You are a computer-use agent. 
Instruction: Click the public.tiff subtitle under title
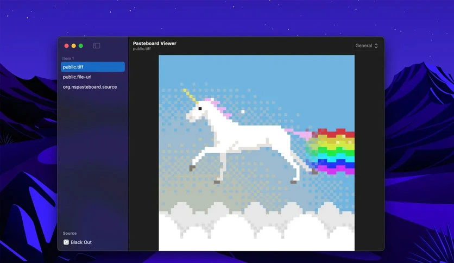(142, 49)
